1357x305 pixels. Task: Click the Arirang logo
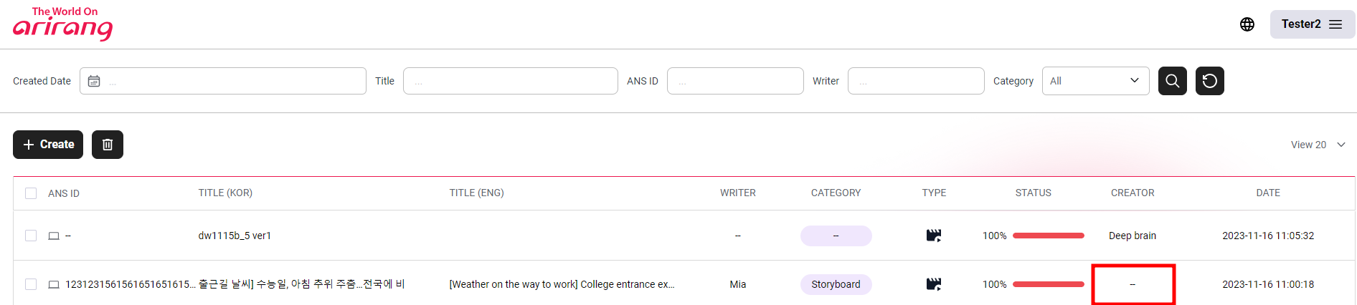coord(63,24)
